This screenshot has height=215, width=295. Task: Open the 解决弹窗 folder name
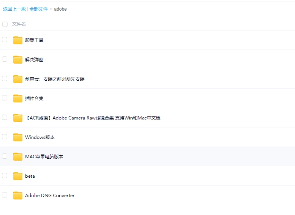[x=34, y=60]
